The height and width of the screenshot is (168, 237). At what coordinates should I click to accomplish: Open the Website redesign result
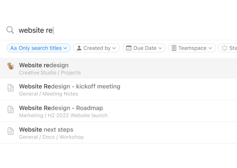click(x=118, y=68)
